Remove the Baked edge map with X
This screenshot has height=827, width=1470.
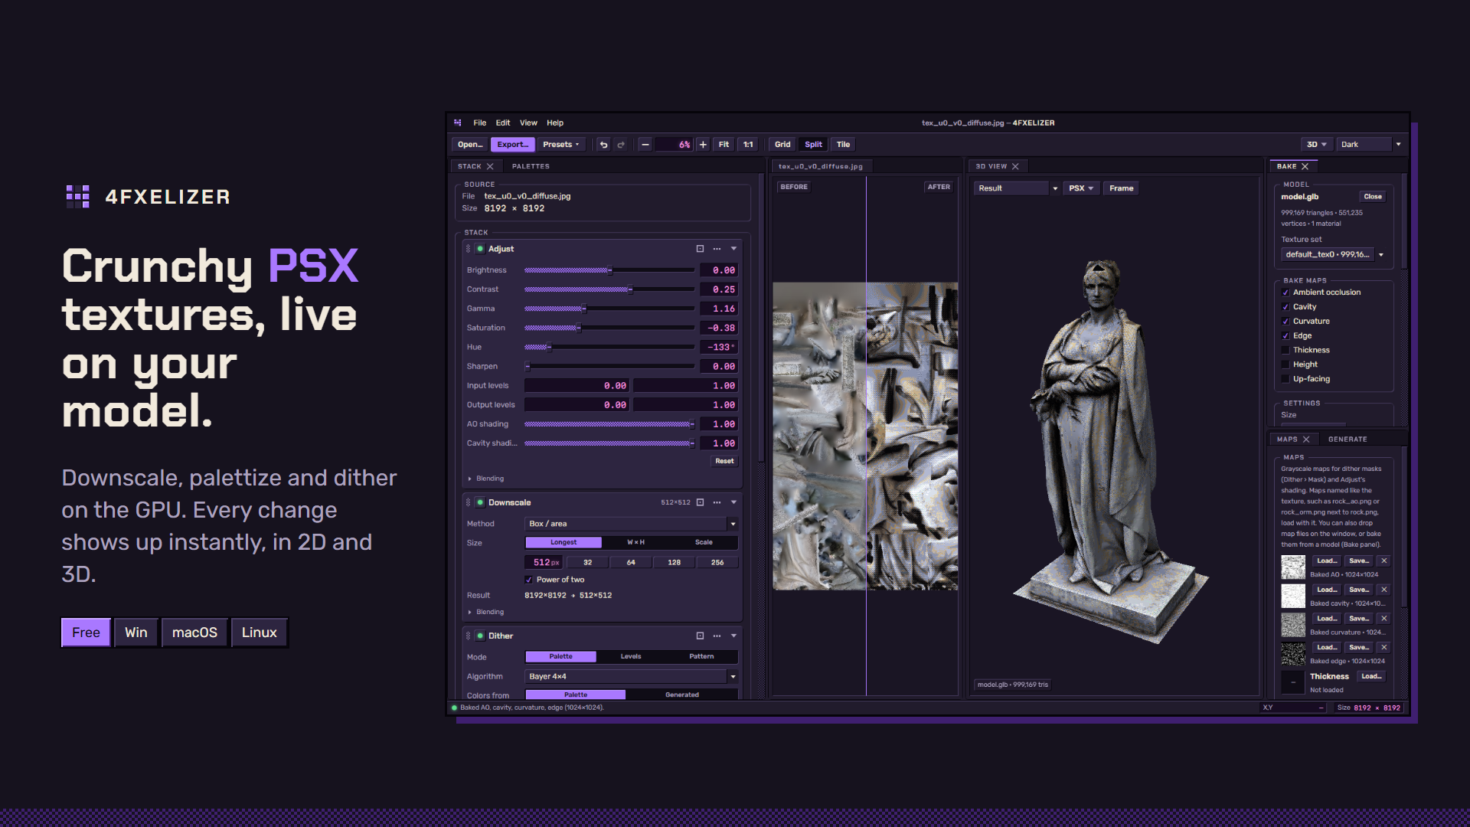pyautogui.click(x=1383, y=647)
